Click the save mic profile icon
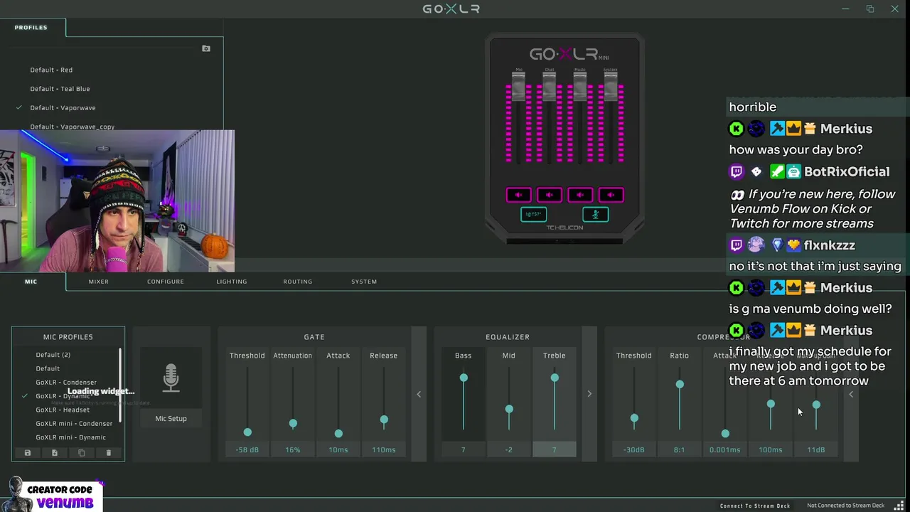 click(x=28, y=453)
